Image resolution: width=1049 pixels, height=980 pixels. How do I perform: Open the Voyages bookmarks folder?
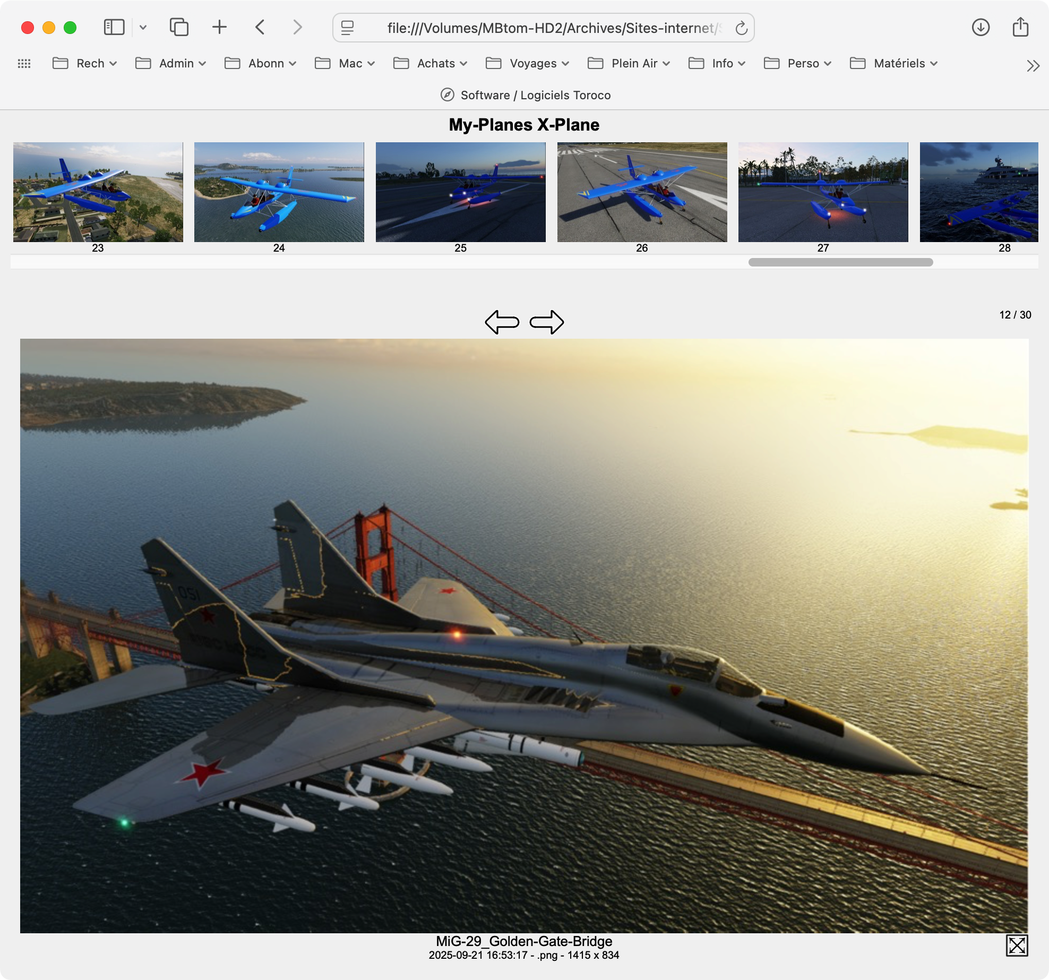pyautogui.click(x=527, y=64)
